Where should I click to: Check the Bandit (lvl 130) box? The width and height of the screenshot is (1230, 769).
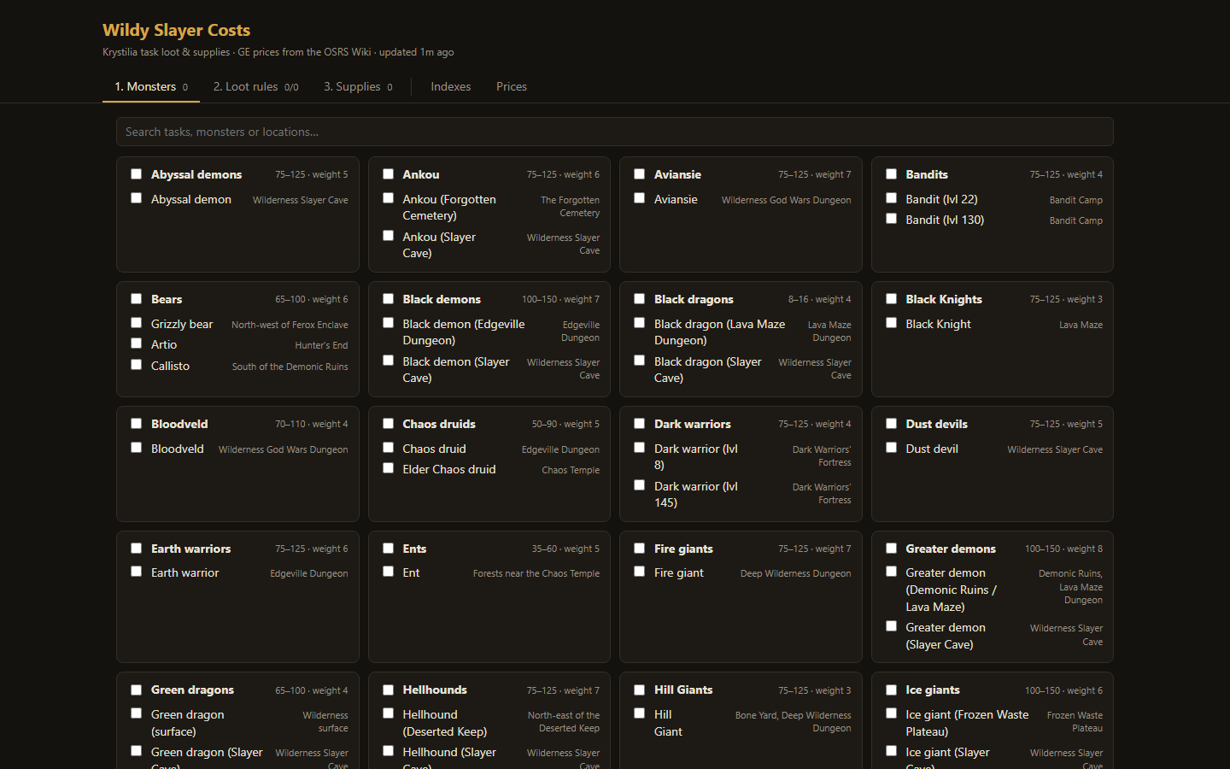[891, 219]
